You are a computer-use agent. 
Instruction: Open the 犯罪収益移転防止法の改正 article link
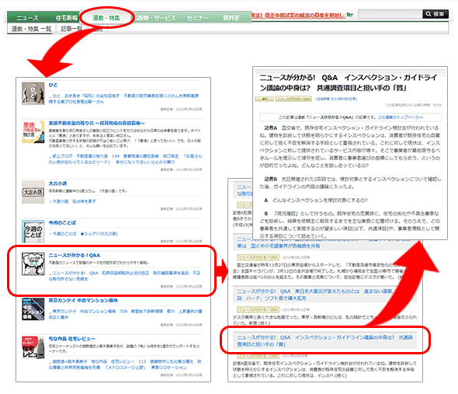point(124,276)
